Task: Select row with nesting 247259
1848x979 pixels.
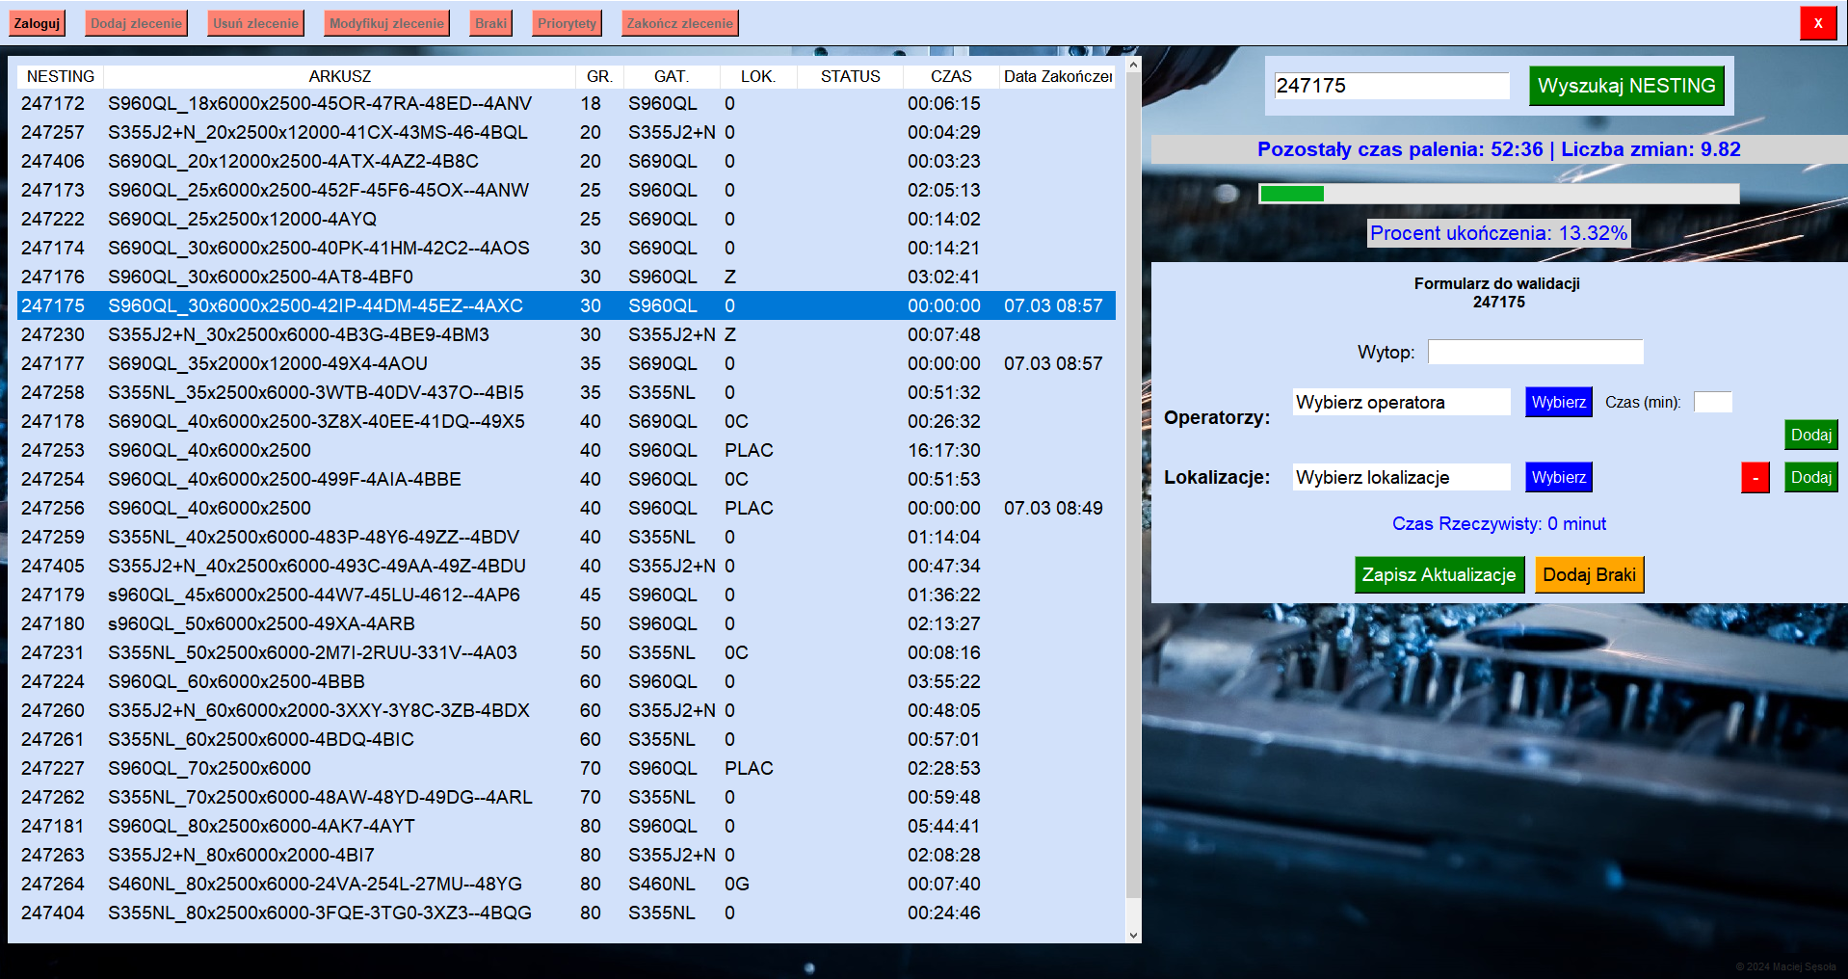Action: coord(567,537)
